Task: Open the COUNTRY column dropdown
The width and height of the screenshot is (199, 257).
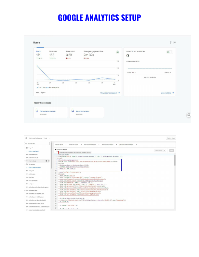Action: tap(131, 72)
